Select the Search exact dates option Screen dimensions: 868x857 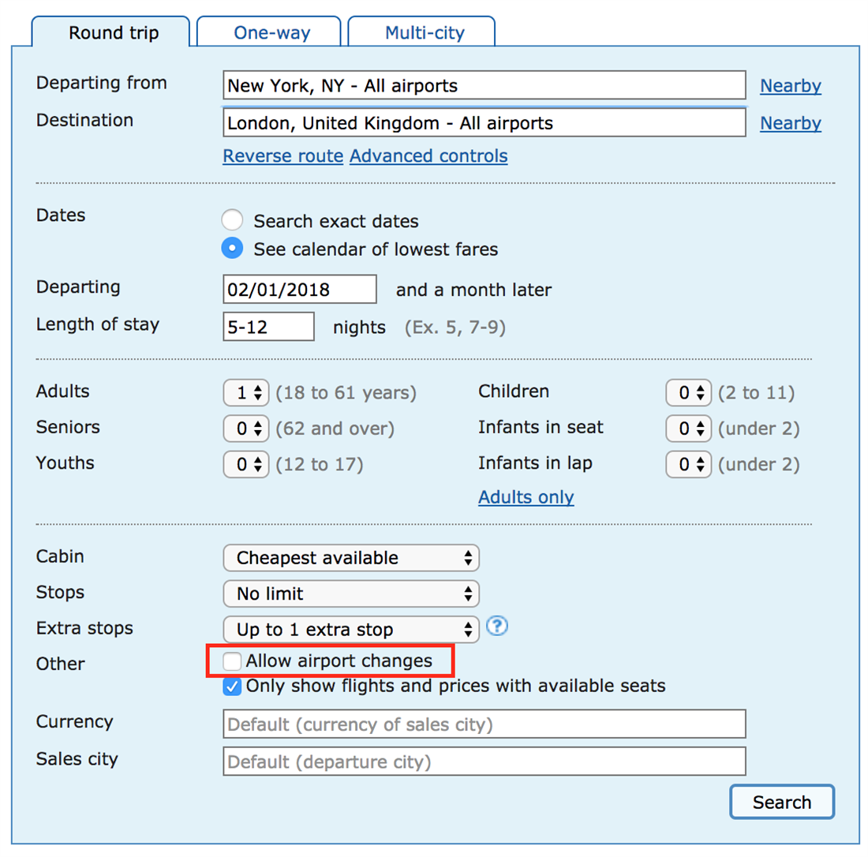(232, 220)
